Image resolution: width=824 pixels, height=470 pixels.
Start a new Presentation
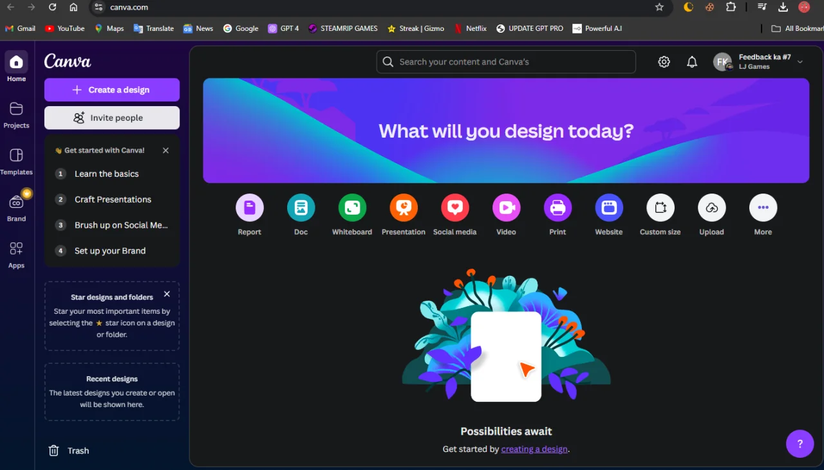pos(404,208)
